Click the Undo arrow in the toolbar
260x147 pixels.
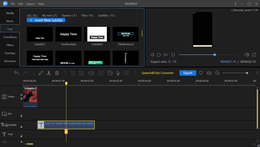[17, 73]
